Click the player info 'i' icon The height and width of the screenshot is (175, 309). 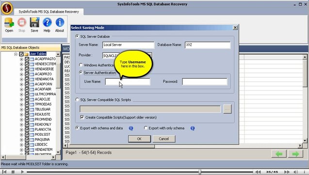click(304, 172)
